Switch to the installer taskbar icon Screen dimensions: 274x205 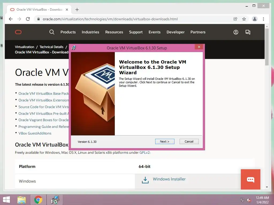click(x=55, y=200)
